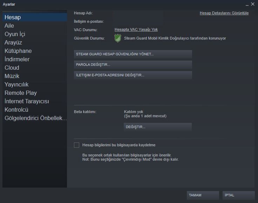258x203 pixels.
Task: Open the Aile settings tab
Action: (x=9, y=26)
